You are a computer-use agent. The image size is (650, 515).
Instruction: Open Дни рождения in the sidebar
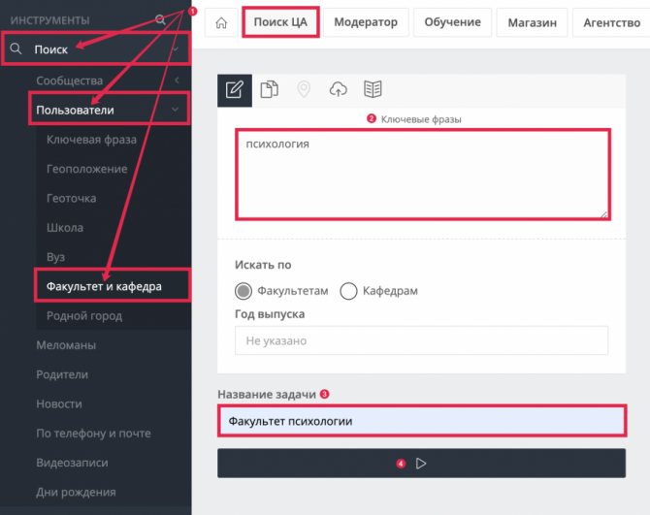[76, 493]
